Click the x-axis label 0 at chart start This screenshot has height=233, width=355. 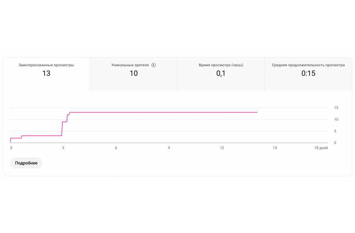[11, 148]
